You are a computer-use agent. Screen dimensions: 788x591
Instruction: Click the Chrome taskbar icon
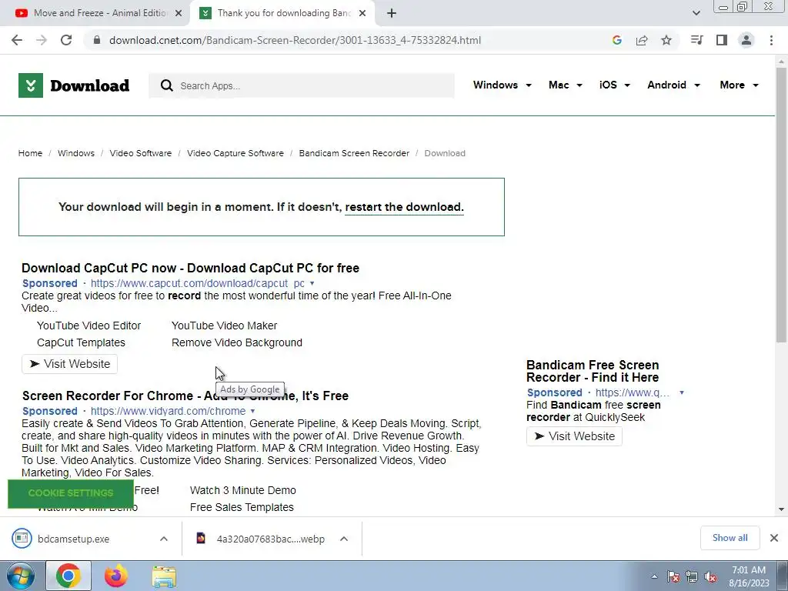pyautogui.click(x=68, y=576)
